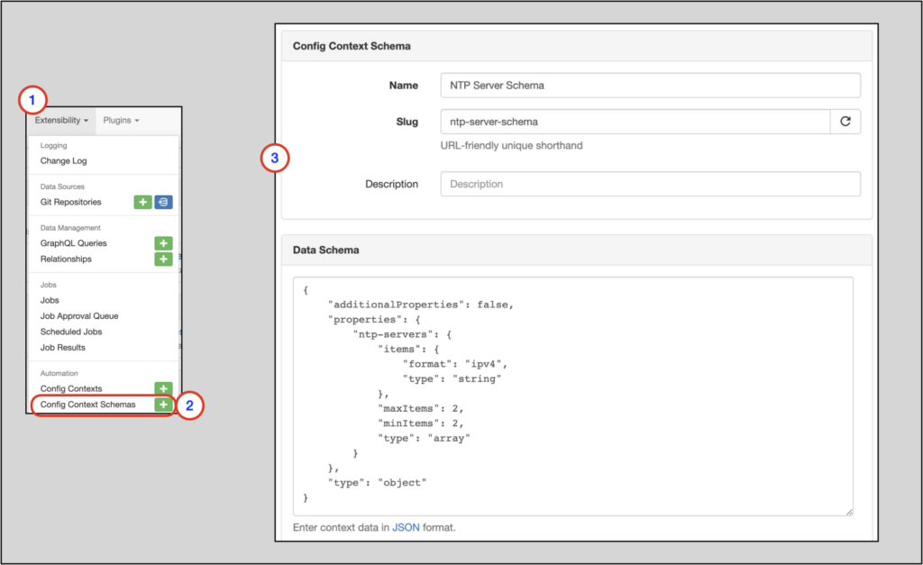Open Config Contexts menu entry

pos(71,388)
